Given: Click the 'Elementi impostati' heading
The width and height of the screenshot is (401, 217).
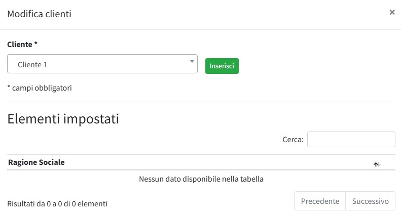Looking at the screenshot, I should click(x=63, y=119).
